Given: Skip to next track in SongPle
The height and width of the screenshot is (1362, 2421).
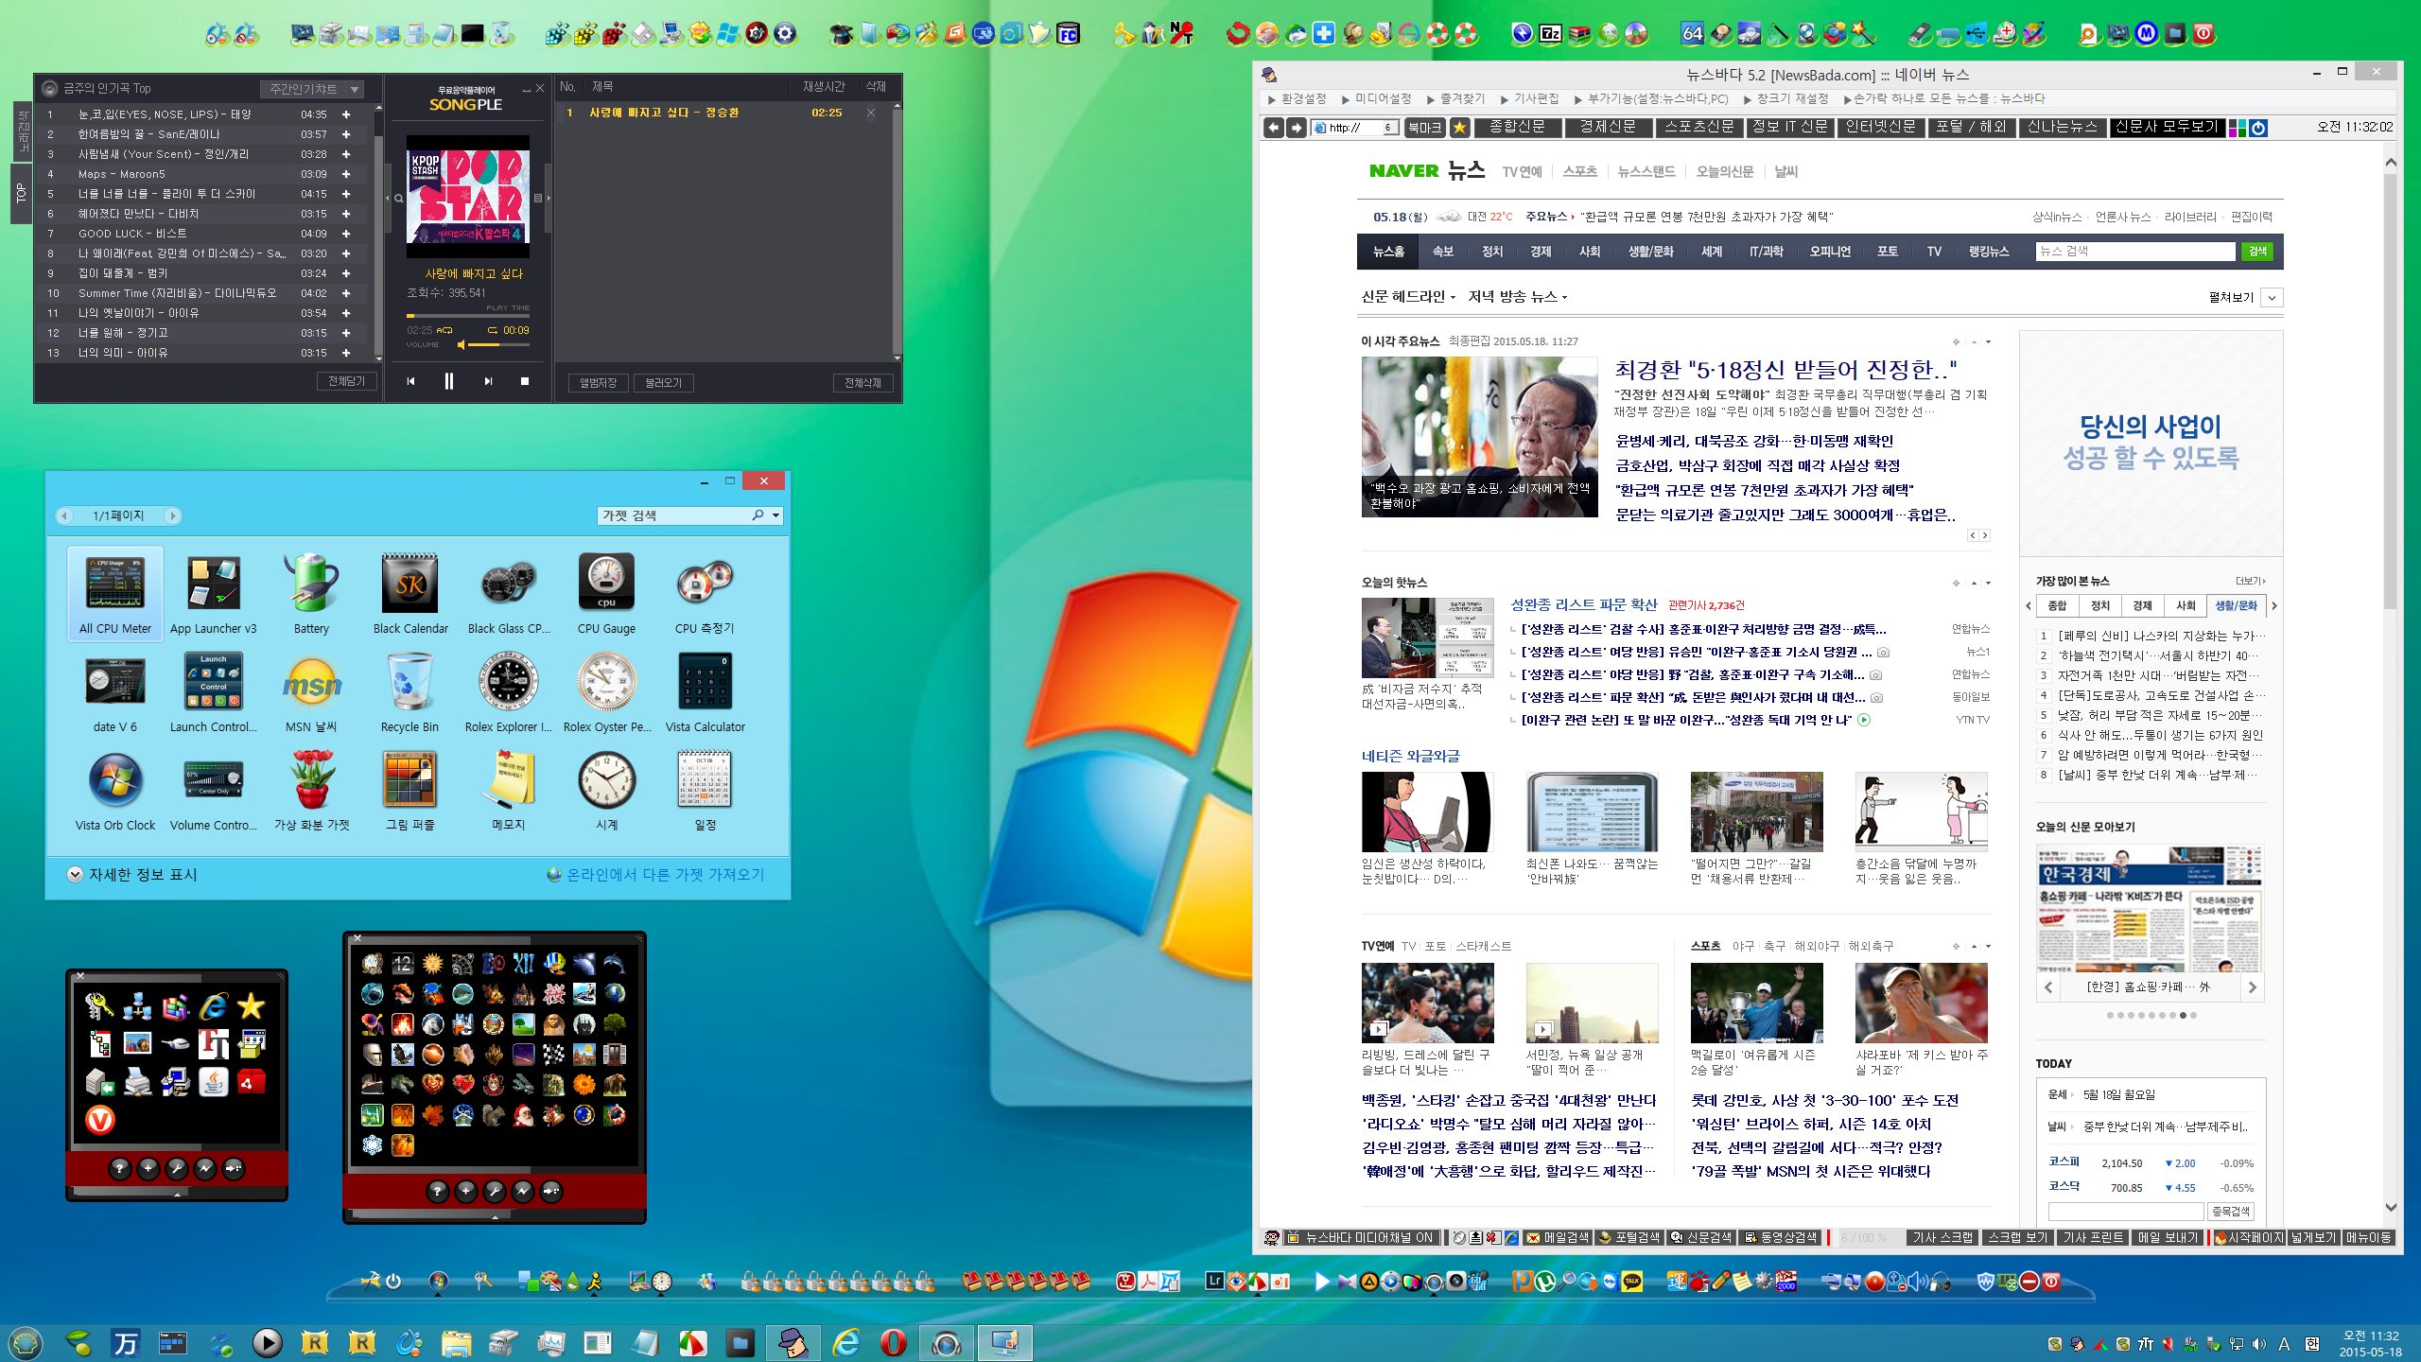Looking at the screenshot, I should pos(488,381).
